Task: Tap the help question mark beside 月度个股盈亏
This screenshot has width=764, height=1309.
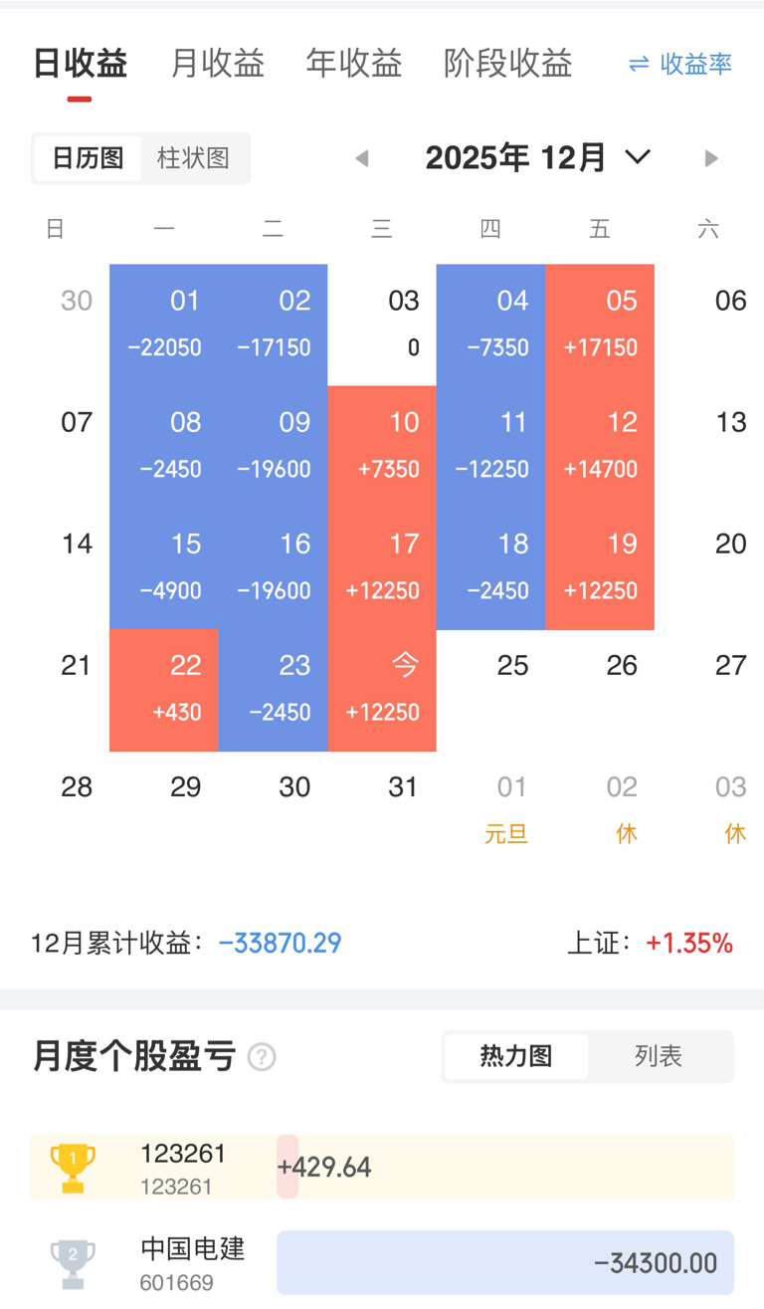Action: click(x=262, y=1057)
